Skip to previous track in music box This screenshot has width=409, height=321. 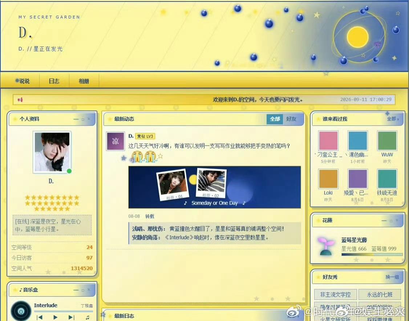click(x=40, y=317)
